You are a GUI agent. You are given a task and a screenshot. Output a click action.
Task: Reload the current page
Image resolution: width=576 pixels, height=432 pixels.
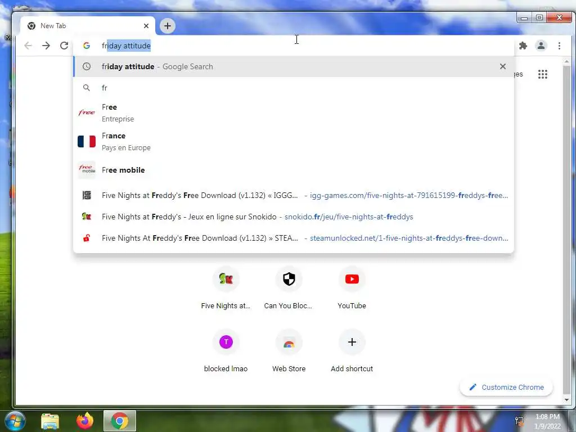(64, 46)
